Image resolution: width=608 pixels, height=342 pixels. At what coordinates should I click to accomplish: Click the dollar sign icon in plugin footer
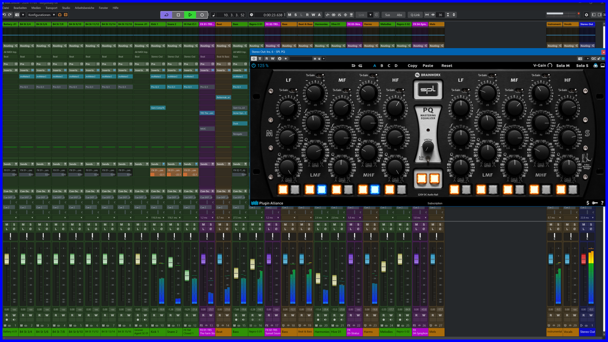click(588, 203)
